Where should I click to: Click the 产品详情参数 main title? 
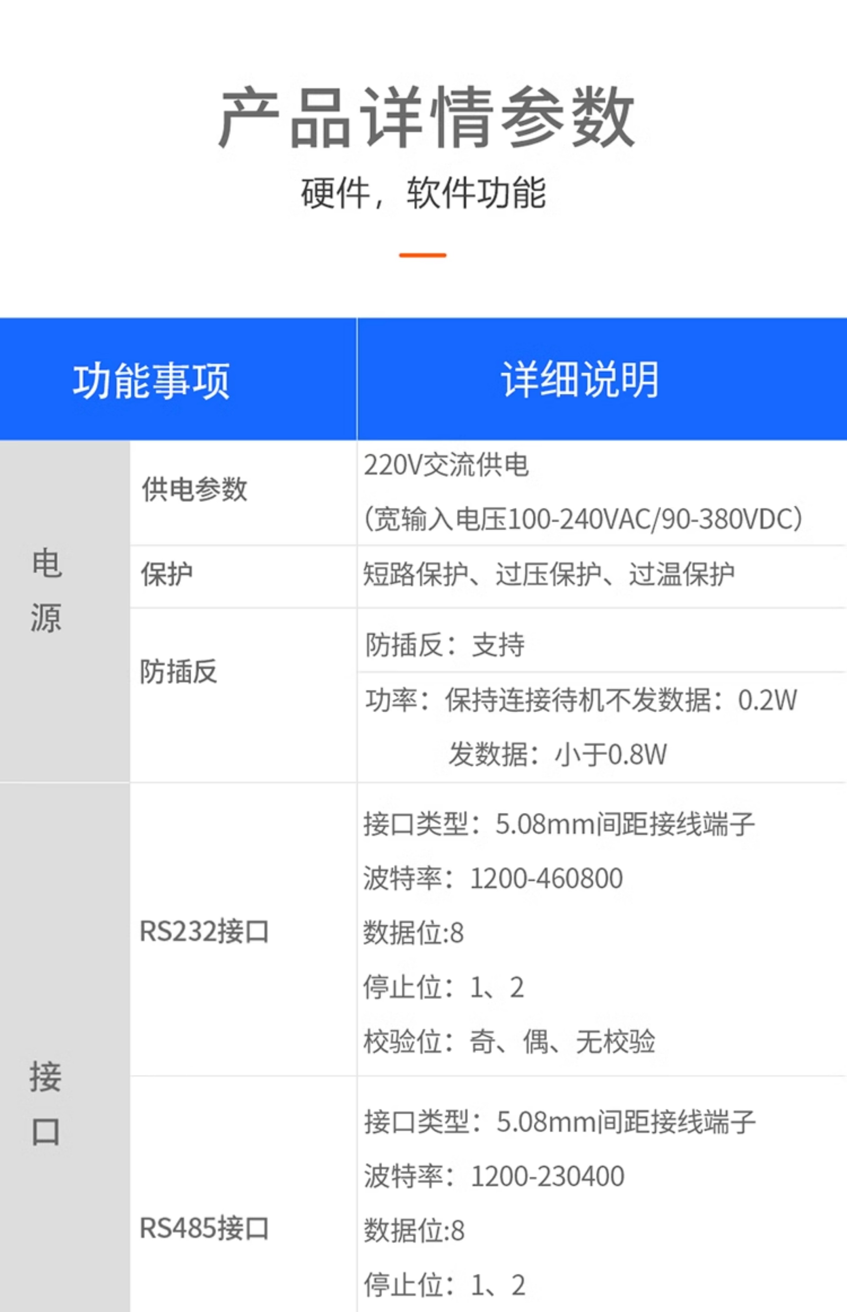pyautogui.click(x=426, y=117)
